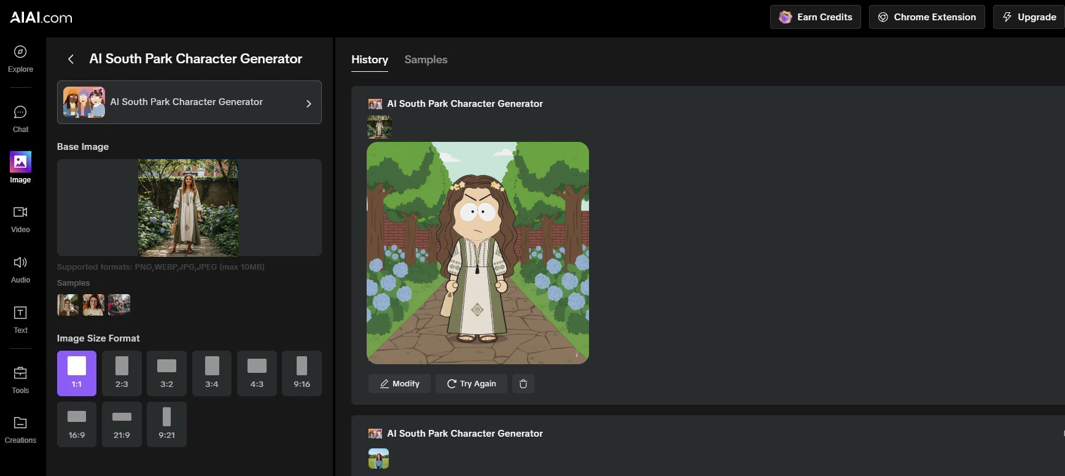Delete the generated image with trash icon
The height and width of the screenshot is (476, 1065).
523,384
